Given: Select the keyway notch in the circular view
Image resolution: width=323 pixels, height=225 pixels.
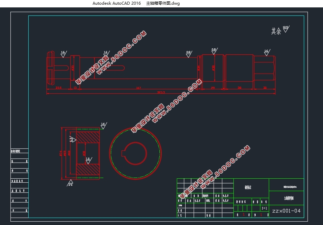Looking at the screenshot, I should point(124,153).
